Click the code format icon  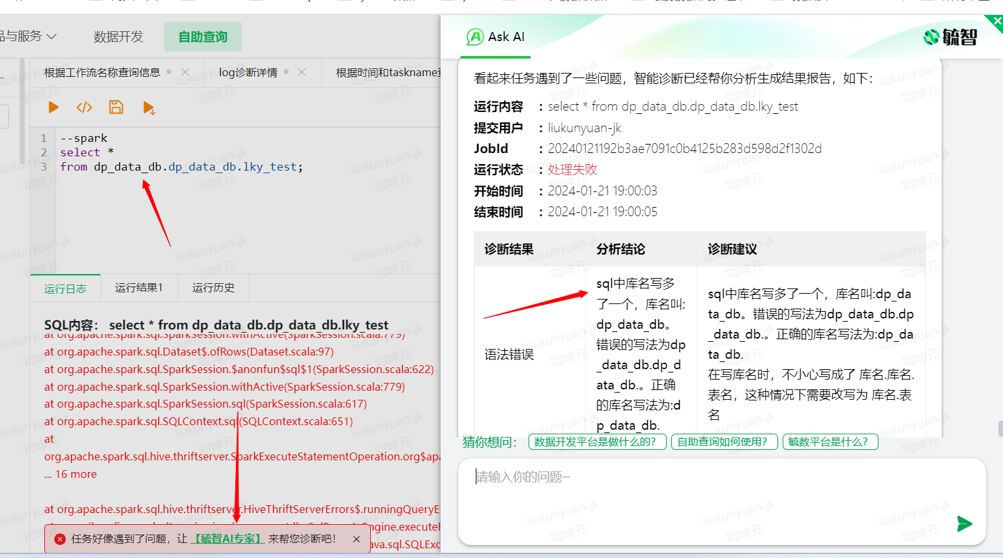tap(84, 107)
